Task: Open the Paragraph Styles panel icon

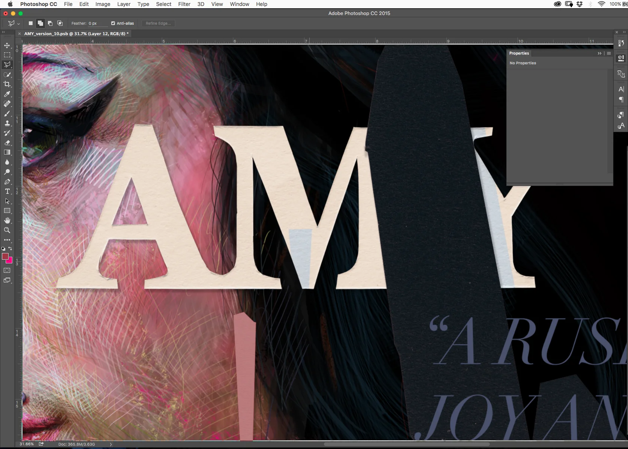Action: tap(621, 115)
